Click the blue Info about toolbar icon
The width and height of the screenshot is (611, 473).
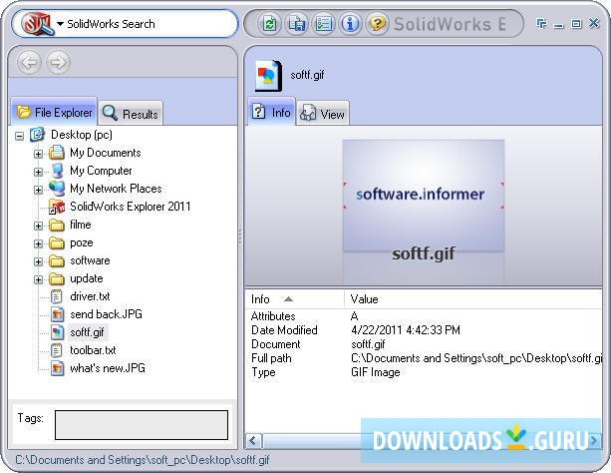tap(350, 24)
